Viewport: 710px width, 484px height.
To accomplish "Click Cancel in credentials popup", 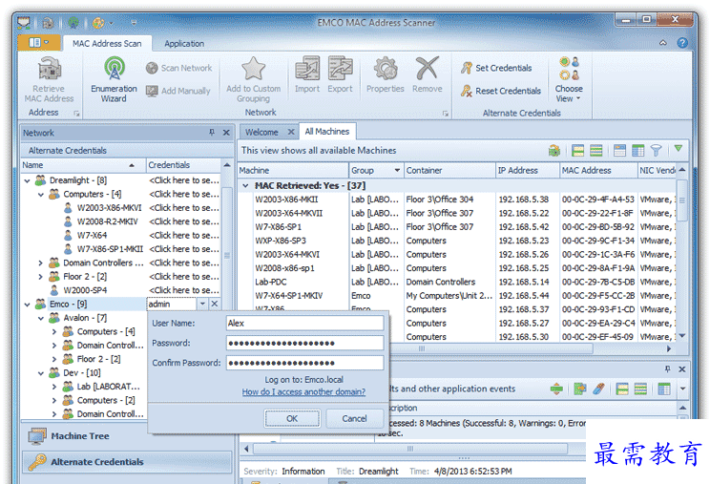I will pos(355,418).
